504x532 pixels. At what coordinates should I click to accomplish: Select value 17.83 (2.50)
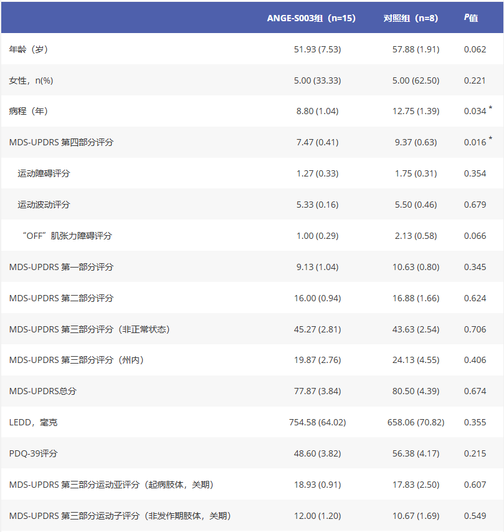click(x=416, y=485)
